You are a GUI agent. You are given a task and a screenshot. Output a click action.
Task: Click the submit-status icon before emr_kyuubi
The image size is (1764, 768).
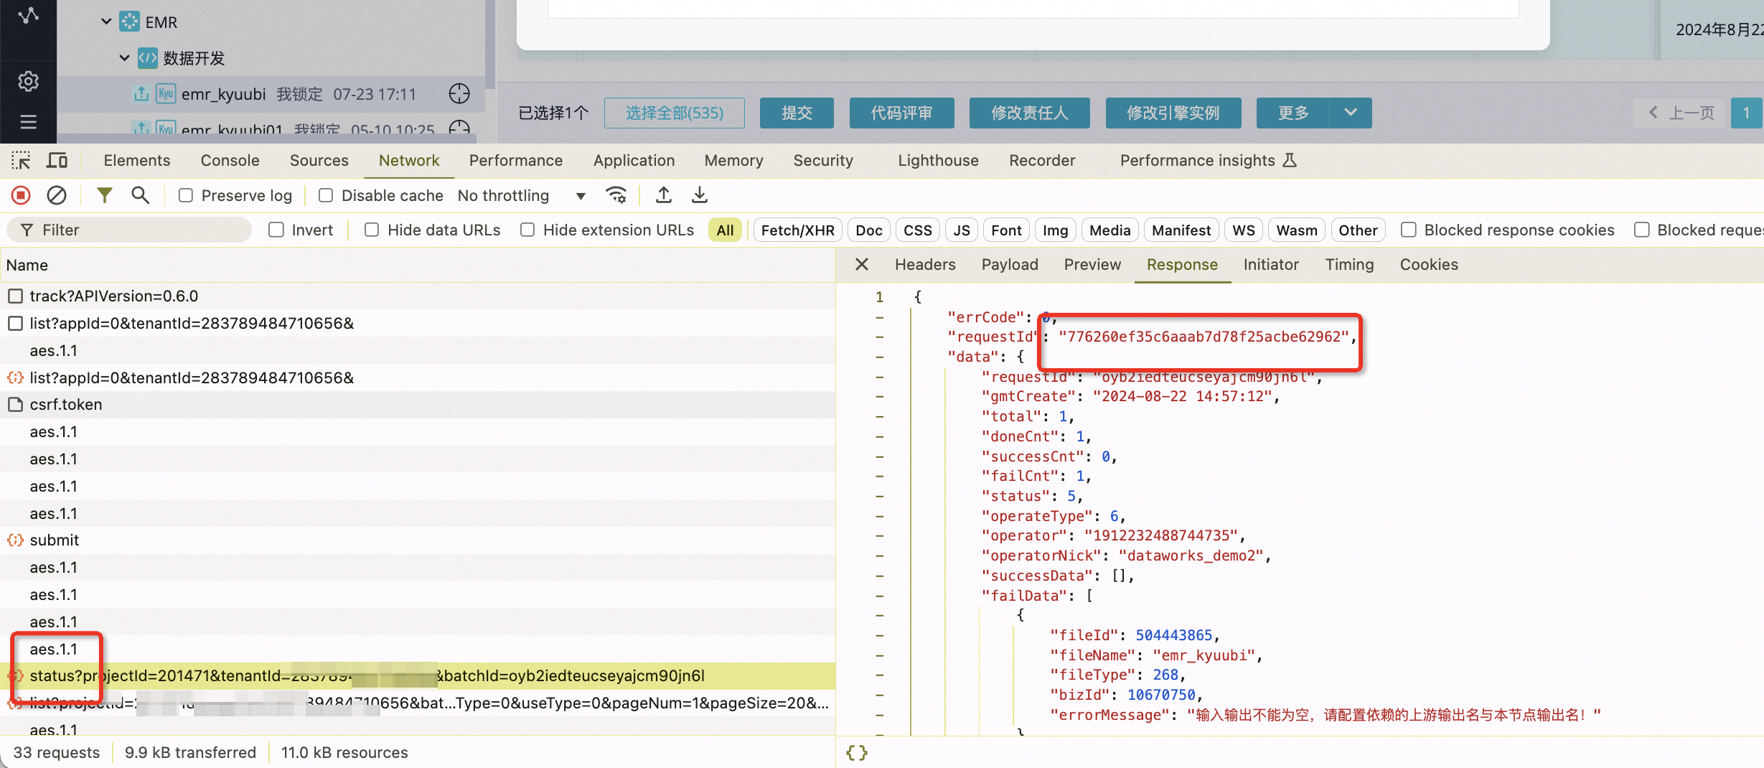click(141, 94)
